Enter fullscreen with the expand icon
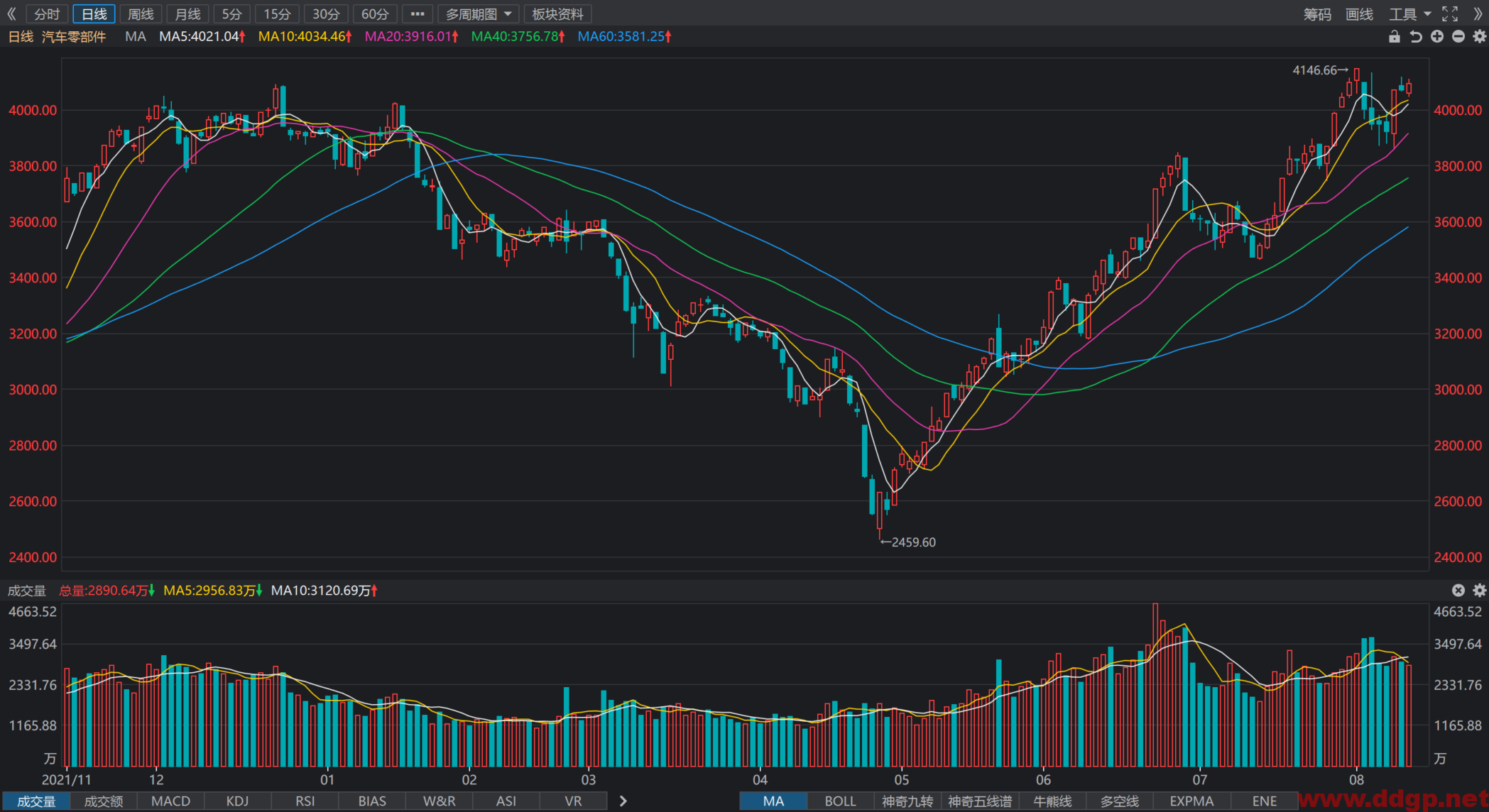 tap(1450, 13)
